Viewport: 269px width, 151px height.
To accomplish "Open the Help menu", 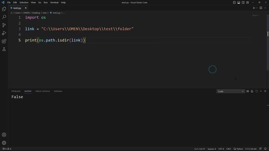I will (x=63, y=3).
